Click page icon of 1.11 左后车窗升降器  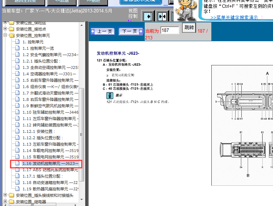point(17,119)
